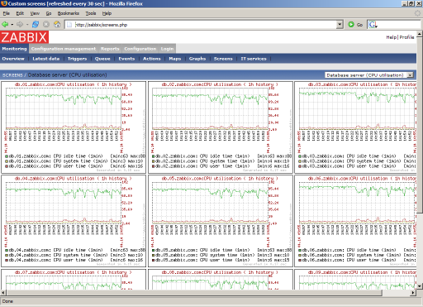Screen dimensions: 423x307
Task: Click the vertical scrollbar down arrow
Action: tap(420, 286)
